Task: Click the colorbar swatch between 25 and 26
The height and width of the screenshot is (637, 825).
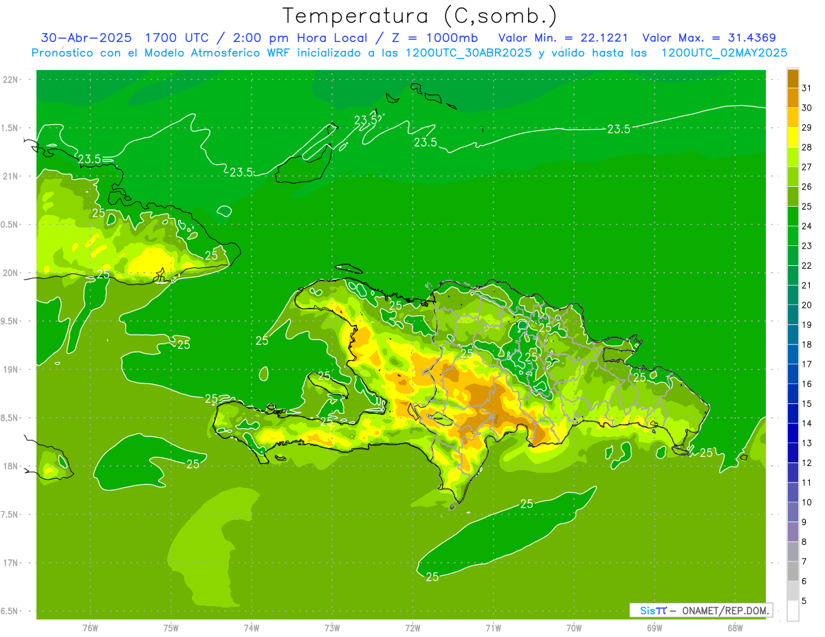Action: pos(793,197)
